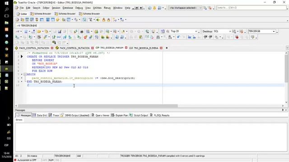The image size is (289, 162).
Task: Click the first icon of the main toolbar
Action: [17, 20]
